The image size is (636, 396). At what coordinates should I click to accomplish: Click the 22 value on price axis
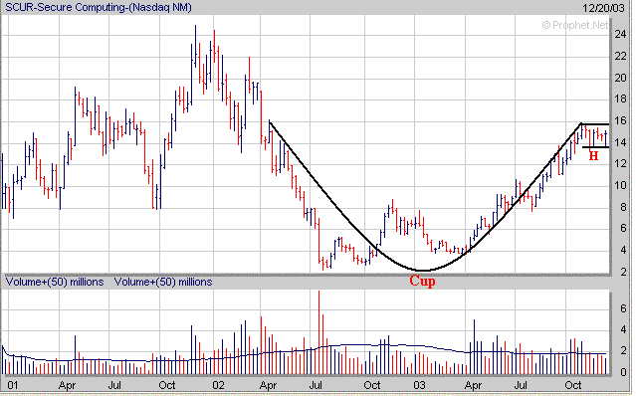(x=621, y=56)
